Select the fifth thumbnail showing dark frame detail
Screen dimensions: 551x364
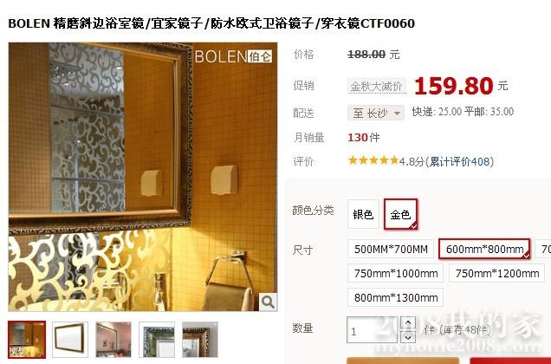[200, 340]
